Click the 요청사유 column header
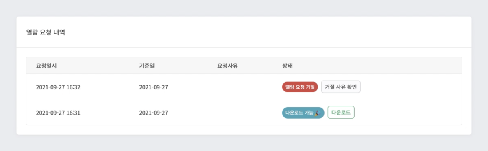488x151 pixels. point(227,66)
